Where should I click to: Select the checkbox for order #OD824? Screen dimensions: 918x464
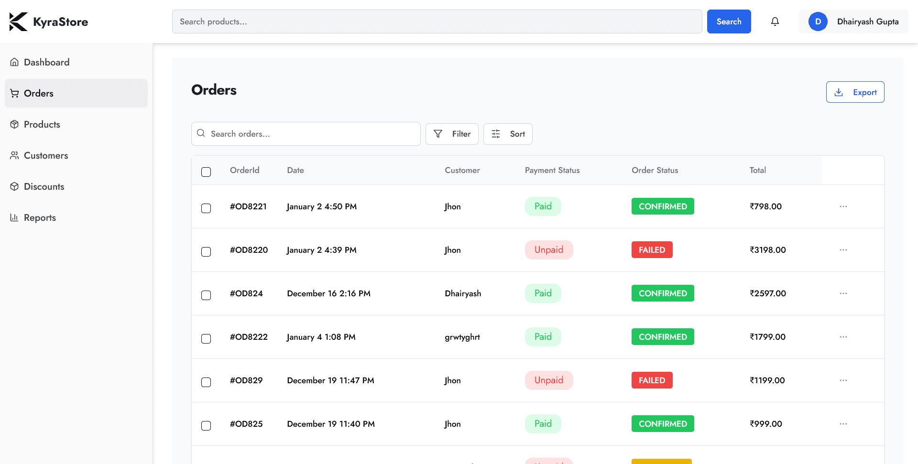tap(206, 295)
